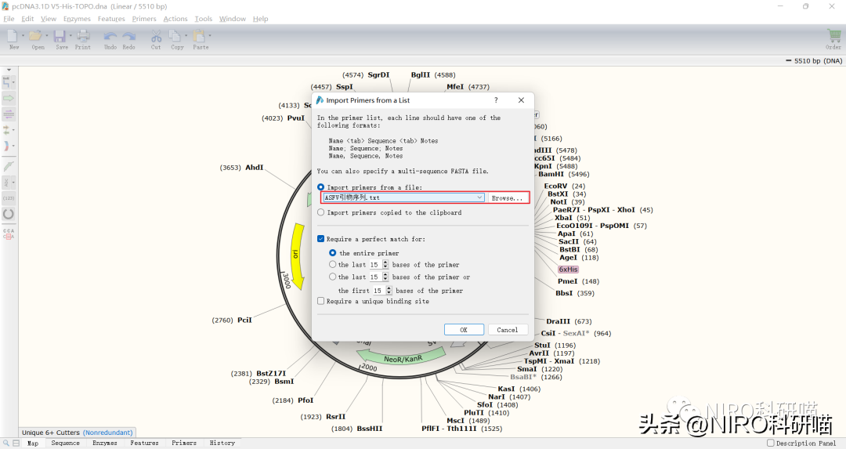Open the primer file name dropdown
Screen dimensions: 846x449
click(x=479, y=198)
